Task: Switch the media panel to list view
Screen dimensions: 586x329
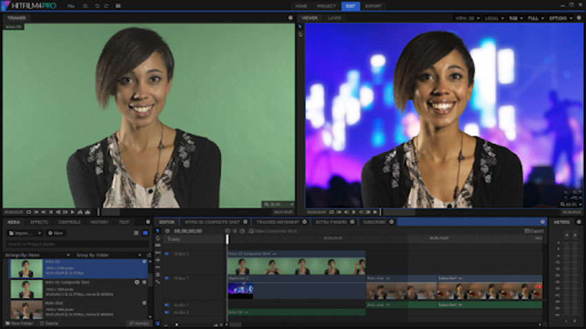Action: [136, 233]
